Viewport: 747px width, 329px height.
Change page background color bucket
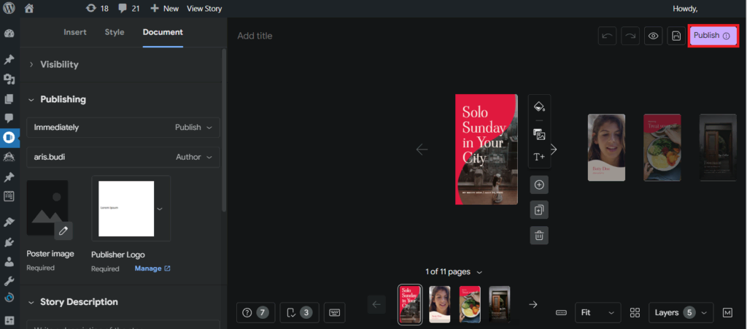coord(539,107)
